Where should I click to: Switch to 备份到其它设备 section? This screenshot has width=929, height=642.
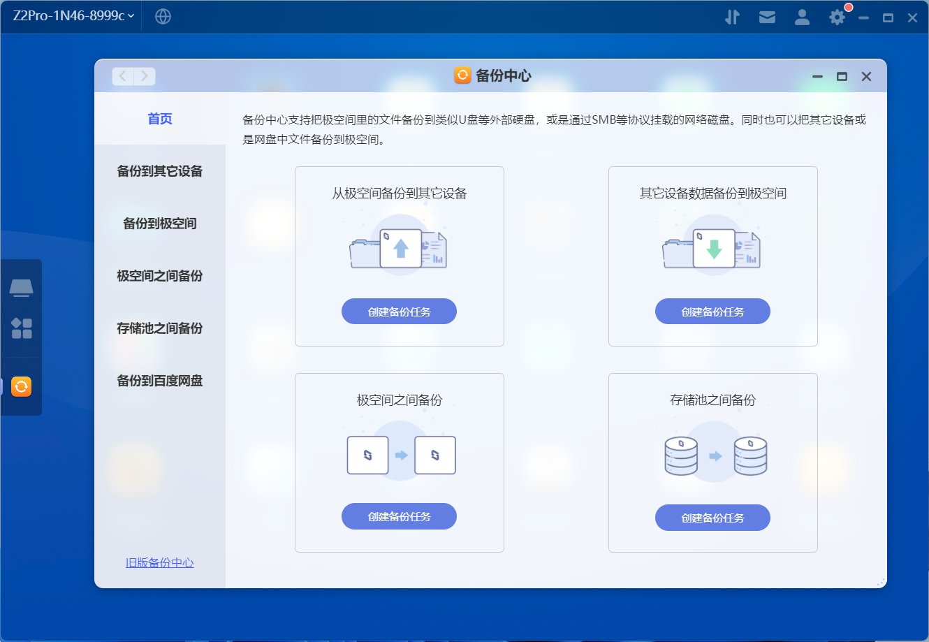(159, 170)
